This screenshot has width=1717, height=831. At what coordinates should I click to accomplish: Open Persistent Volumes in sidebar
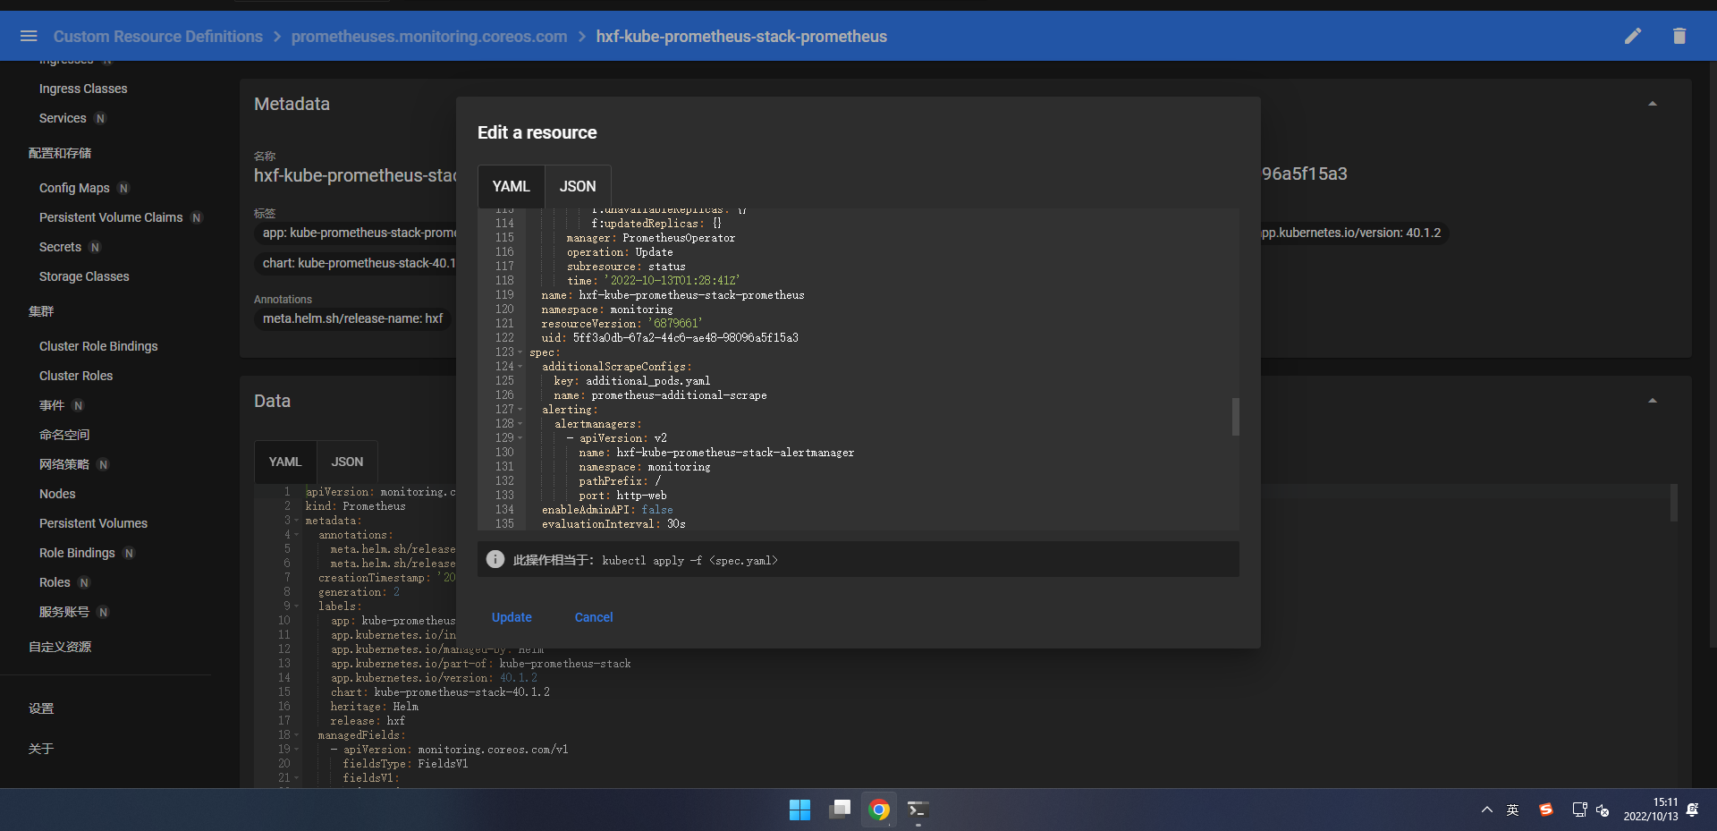pyautogui.click(x=93, y=523)
